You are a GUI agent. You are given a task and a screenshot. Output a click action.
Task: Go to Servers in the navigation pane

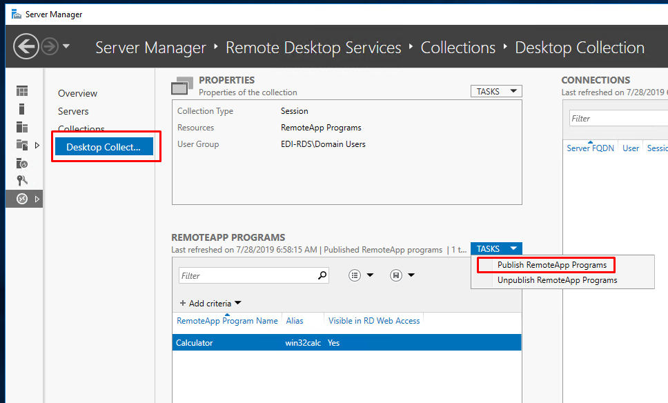click(x=73, y=111)
